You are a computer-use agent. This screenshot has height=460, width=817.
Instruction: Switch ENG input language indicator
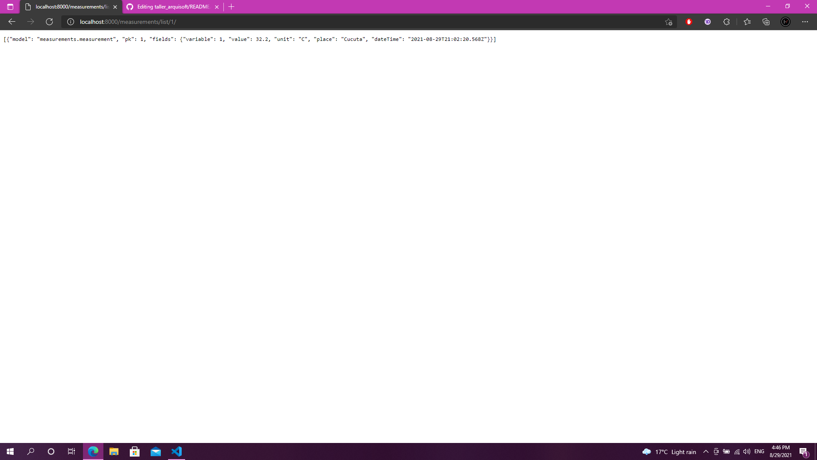click(x=759, y=451)
